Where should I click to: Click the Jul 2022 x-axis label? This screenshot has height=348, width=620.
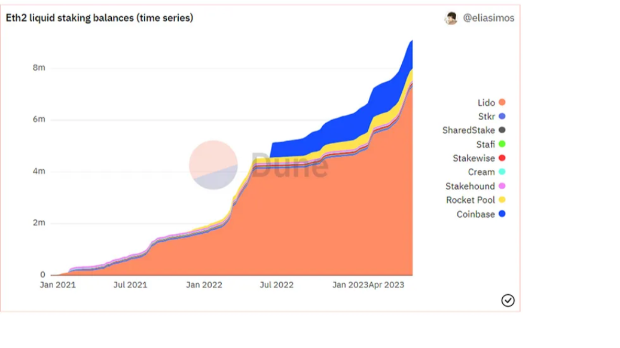click(x=276, y=285)
